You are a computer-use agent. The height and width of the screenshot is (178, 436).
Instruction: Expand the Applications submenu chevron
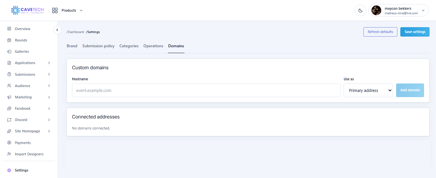coord(49,63)
